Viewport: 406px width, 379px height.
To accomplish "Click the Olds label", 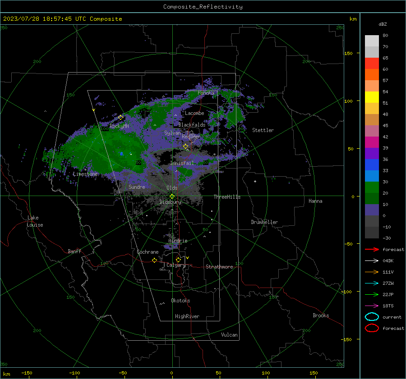I will click(172, 188).
